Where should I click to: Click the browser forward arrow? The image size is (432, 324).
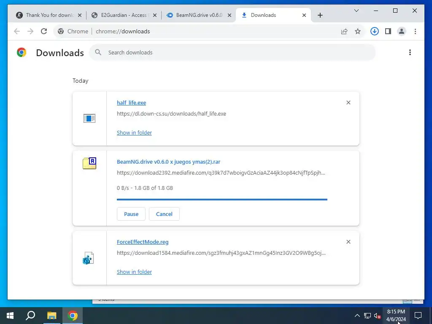(30, 31)
